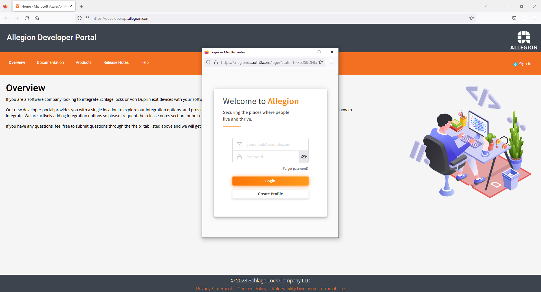Click the Sign In link
The width and height of the screenshot is (541, 292).
(x=522, y=64)
